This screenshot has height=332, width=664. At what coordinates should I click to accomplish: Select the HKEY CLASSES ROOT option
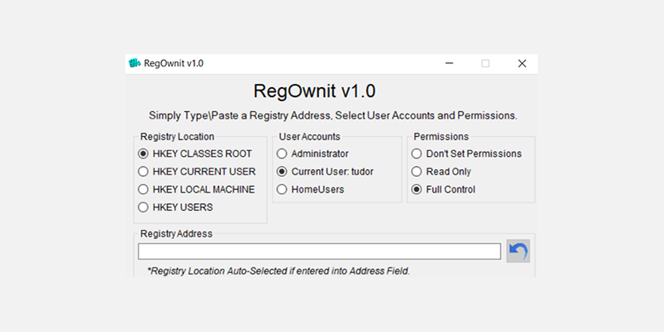[x=144, y=154]
